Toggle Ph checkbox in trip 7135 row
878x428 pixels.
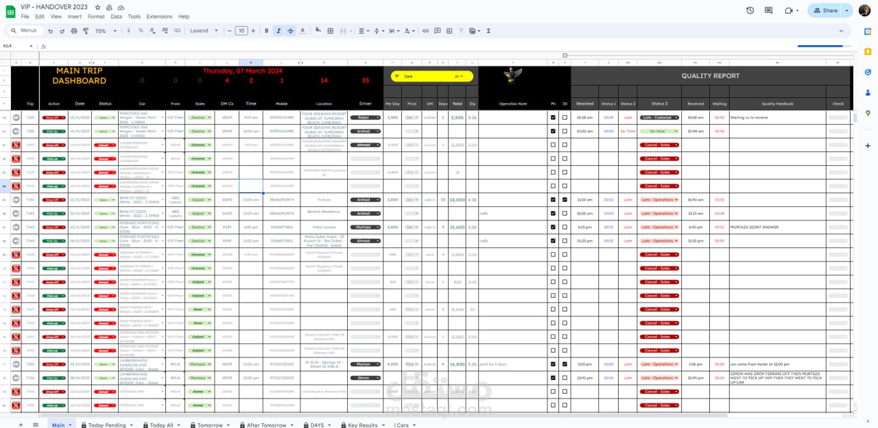click(x=554, y=117)
